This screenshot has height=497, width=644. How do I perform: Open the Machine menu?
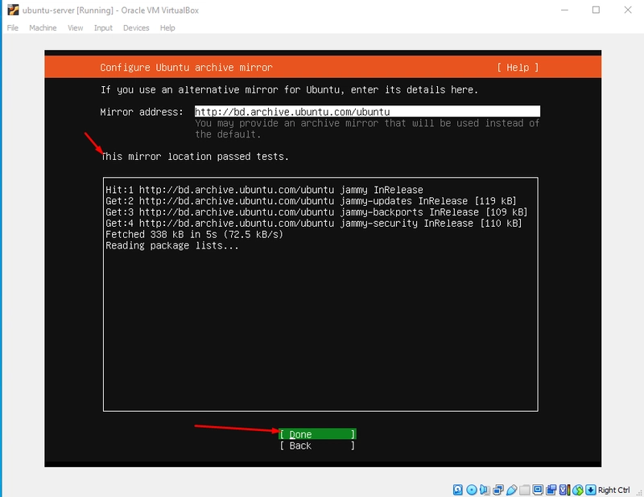[x=43, y=27]
